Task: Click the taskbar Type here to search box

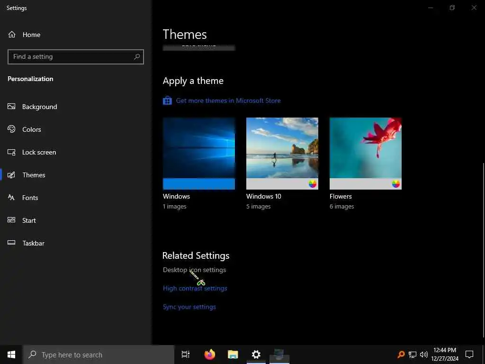Action: pyautogui.click(x=99, y=355)
